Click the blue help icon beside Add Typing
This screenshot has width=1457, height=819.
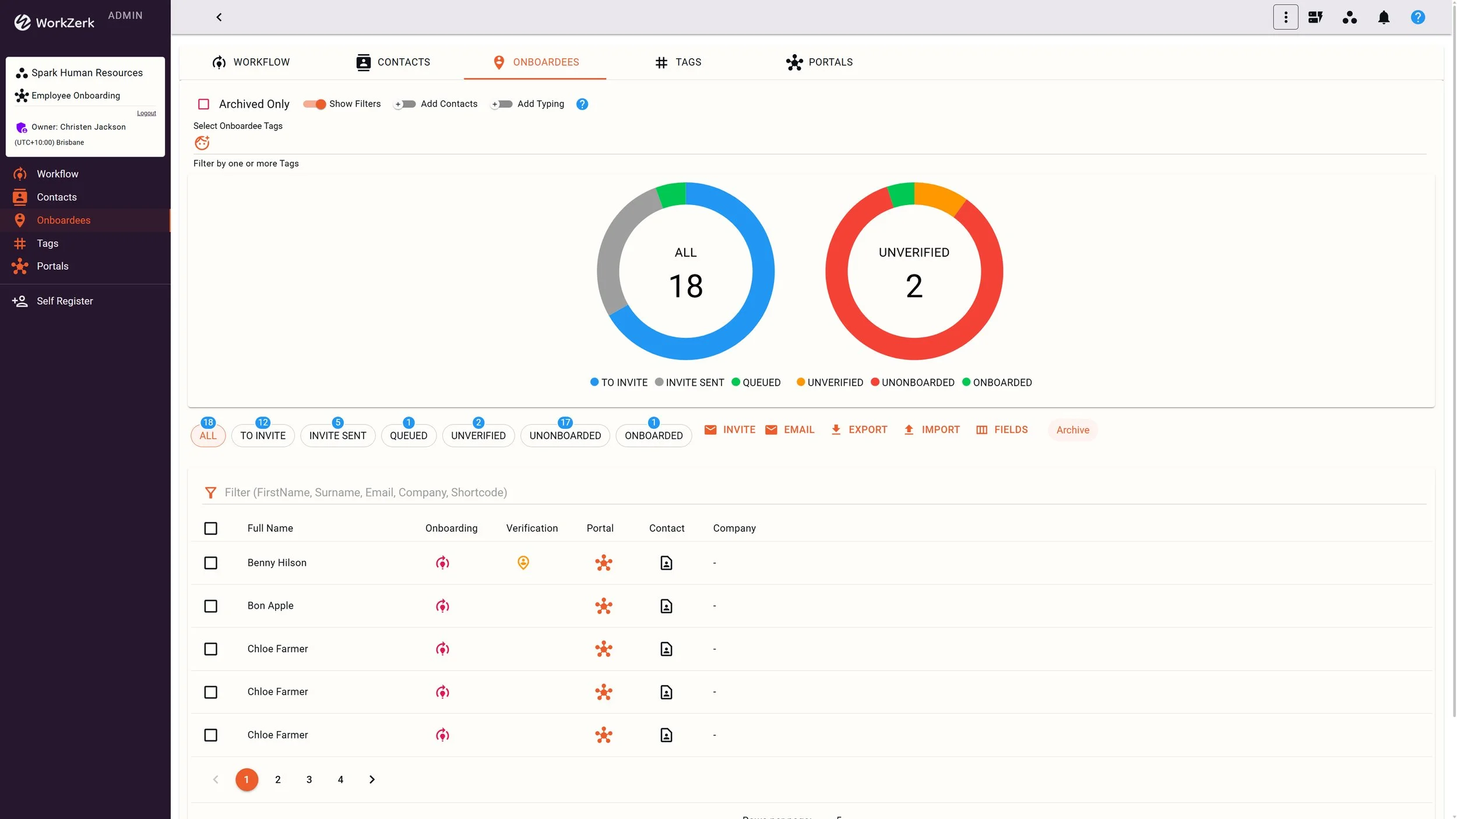click(x=582, y=104)
